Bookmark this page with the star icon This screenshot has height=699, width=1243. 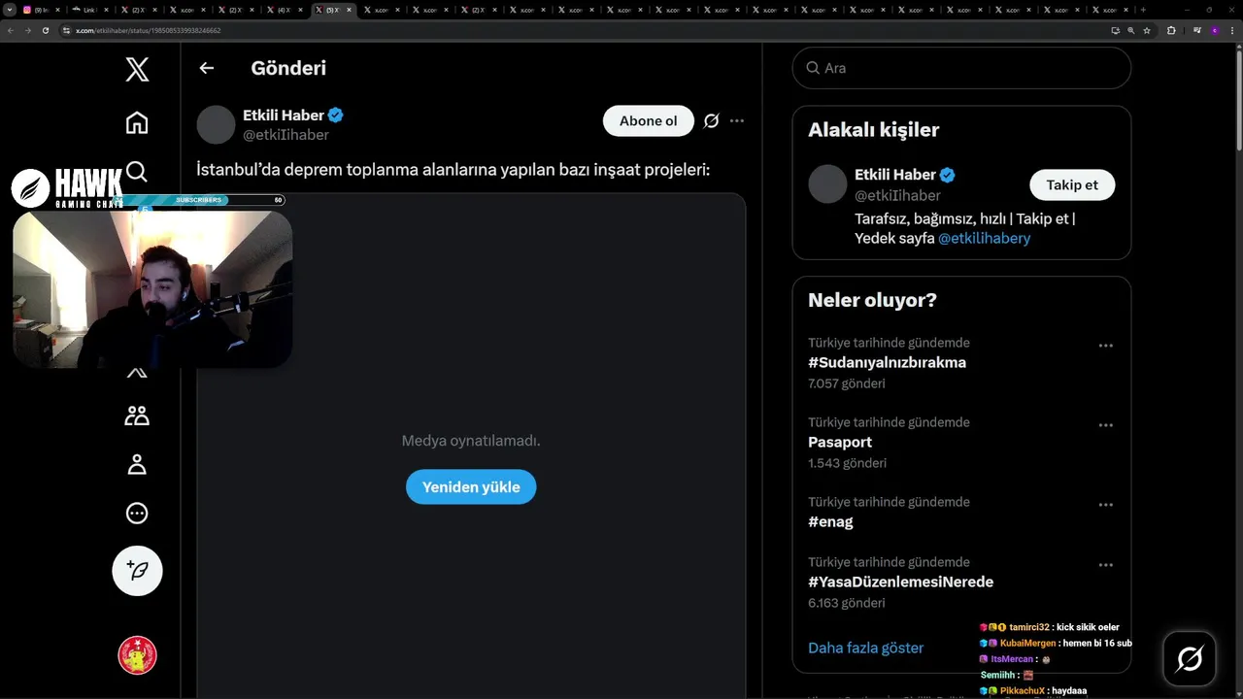click(1147, 30)
